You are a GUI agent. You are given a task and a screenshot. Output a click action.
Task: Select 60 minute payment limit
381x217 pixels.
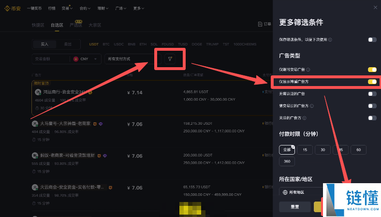coord(358,150)
